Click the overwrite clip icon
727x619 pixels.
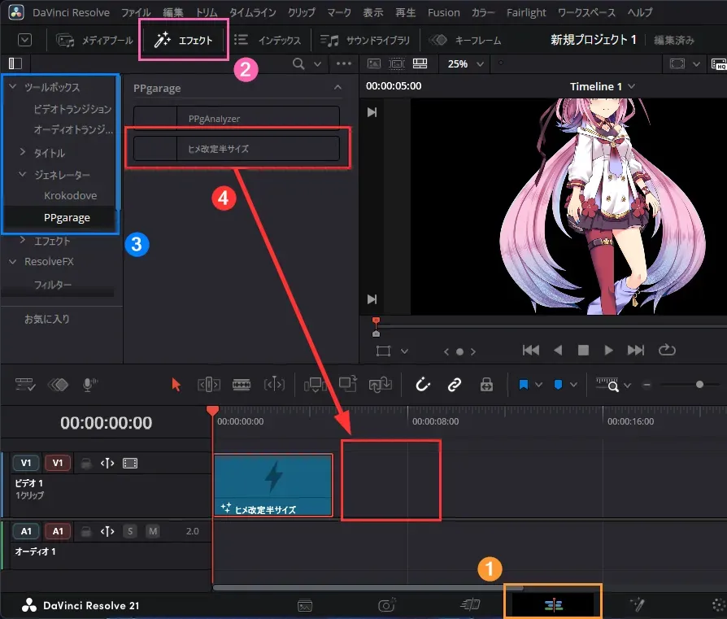(x=347, y=384)
